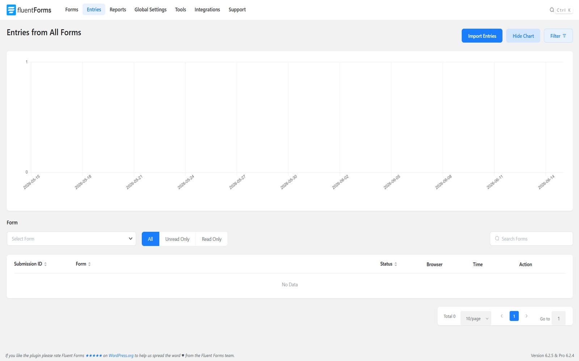This screenshot has height=361, width=579.
Task: Sort by Status column arrows
Action: click(396, 264)
